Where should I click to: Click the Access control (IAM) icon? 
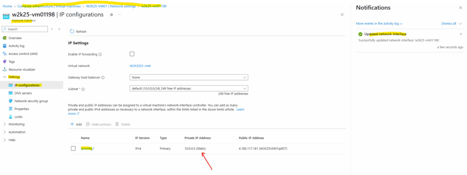click(5, 54)
